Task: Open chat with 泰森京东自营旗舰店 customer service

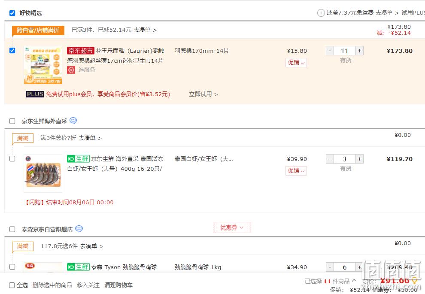Action: [x=79, y=229]
